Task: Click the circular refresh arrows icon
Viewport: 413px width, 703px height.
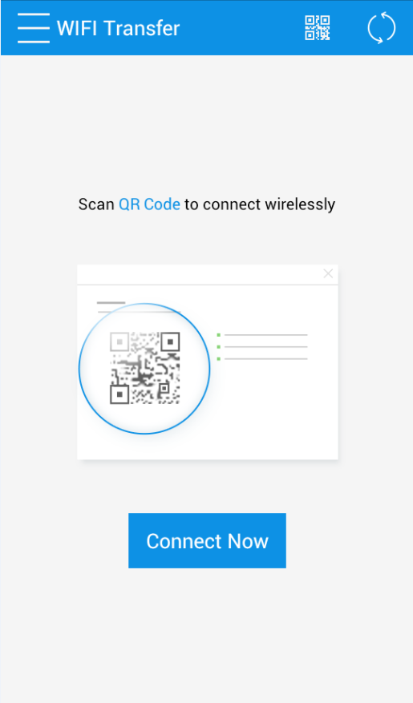Action: click(382, 28)
